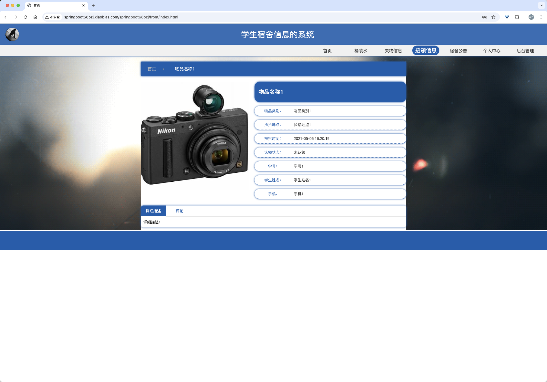The height and width of the screenshot is (382, 547).
Task: Click the 学生姓名1 value
Action: coord(302,180)
